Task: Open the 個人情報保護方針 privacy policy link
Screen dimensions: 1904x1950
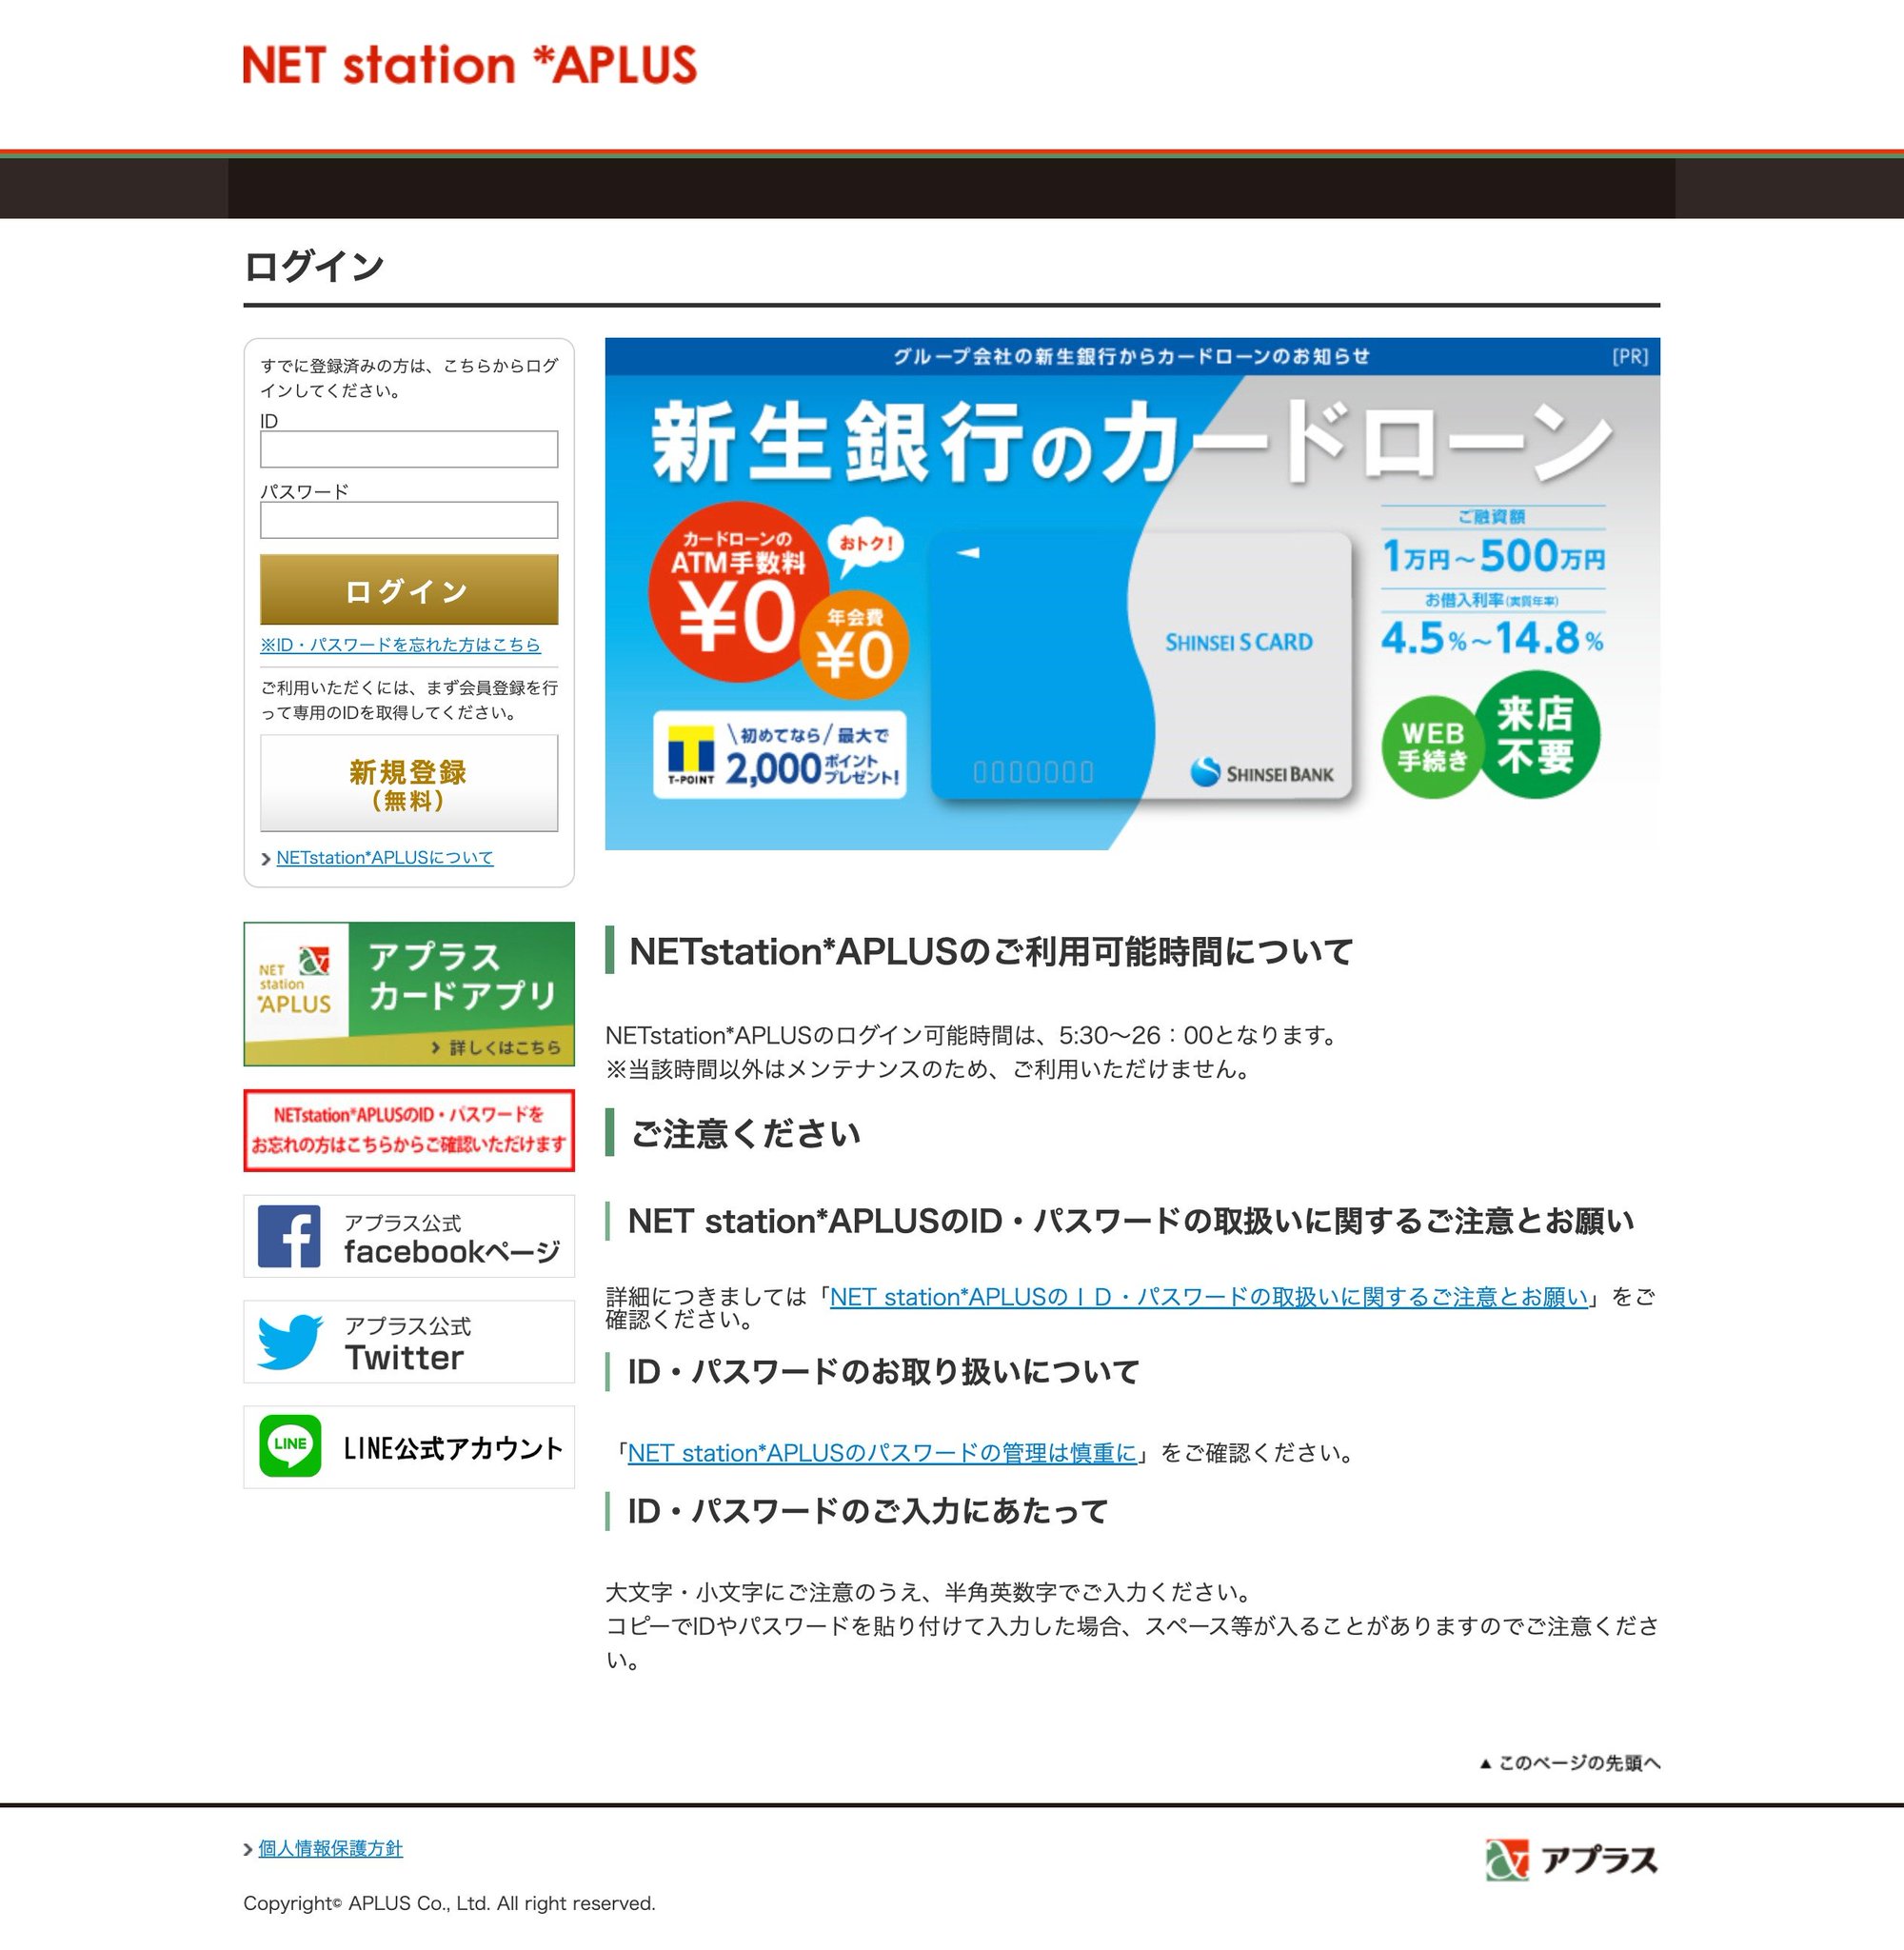Action: click(x=330, y=1849)
